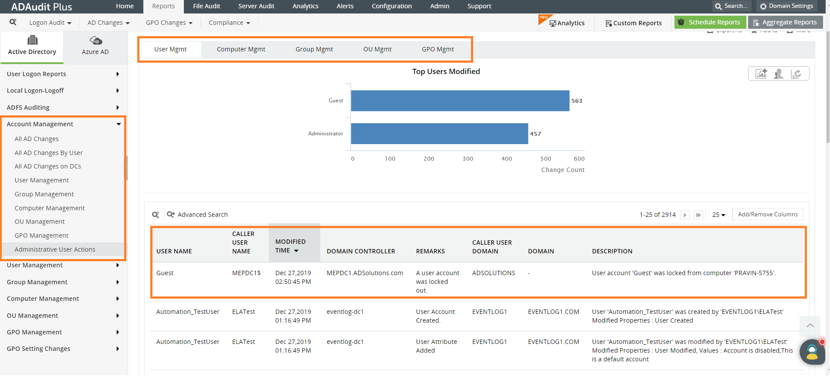Open GPO Management under Account Management
The height and width of the screenshot is (377, 830).
click(41, 236)
